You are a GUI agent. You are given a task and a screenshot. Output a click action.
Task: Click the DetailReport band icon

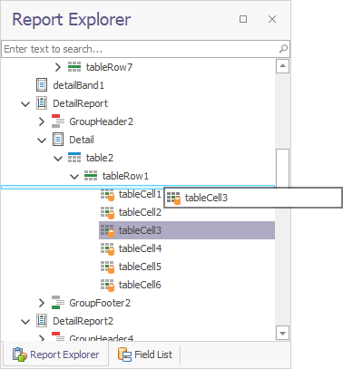42,103
